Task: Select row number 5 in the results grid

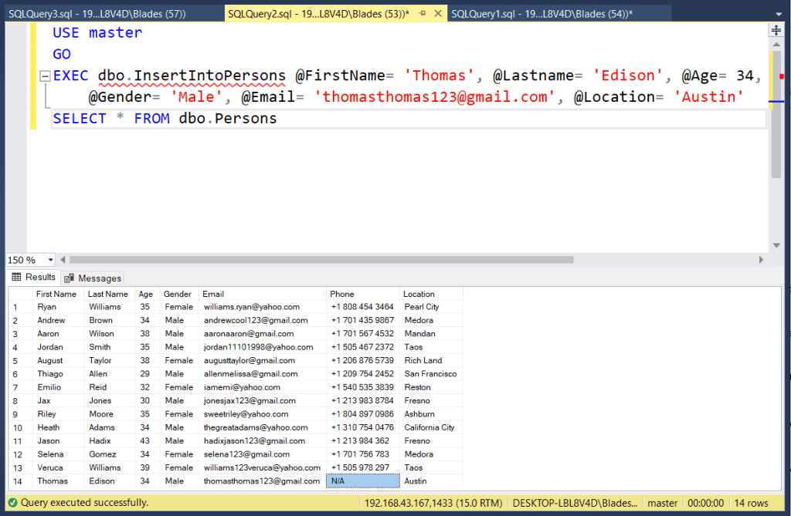Action: pos(19,360)
